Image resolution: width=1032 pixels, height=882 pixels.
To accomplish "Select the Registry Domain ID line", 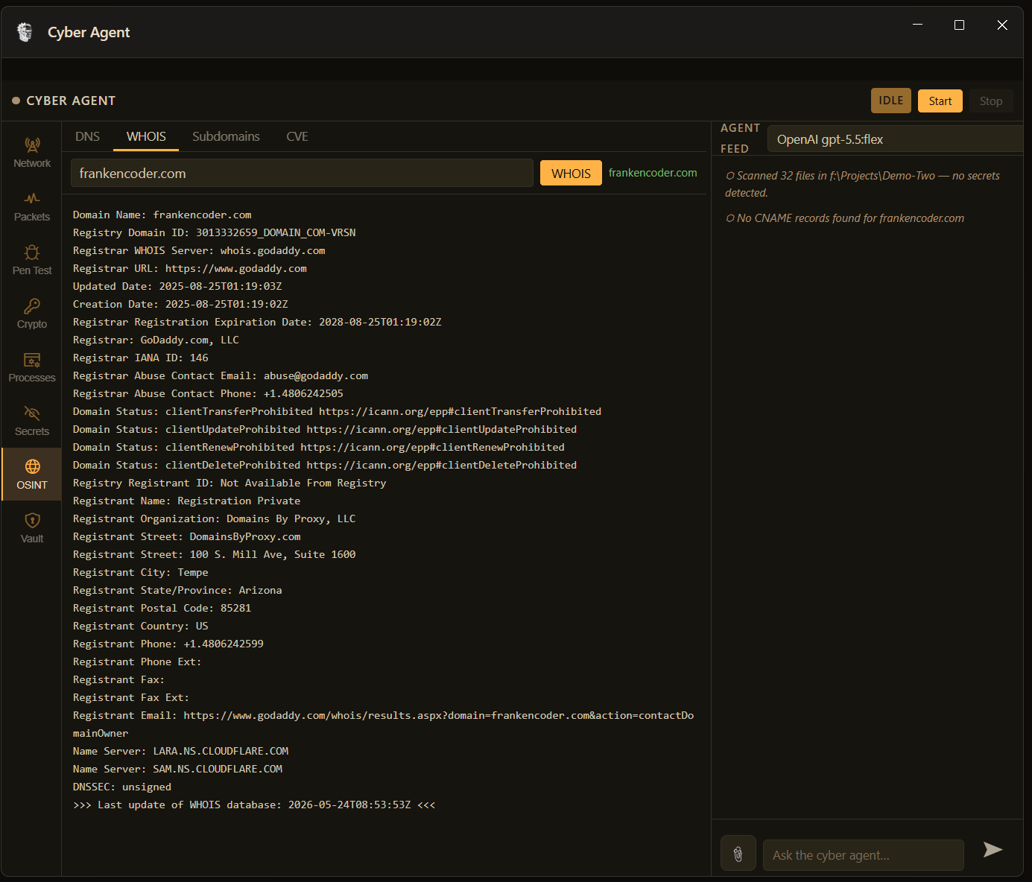I will coord(215,232).
